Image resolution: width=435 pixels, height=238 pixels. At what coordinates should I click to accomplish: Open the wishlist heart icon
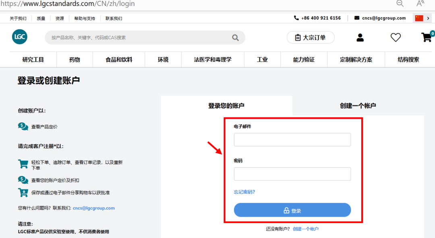pos(396,37)
